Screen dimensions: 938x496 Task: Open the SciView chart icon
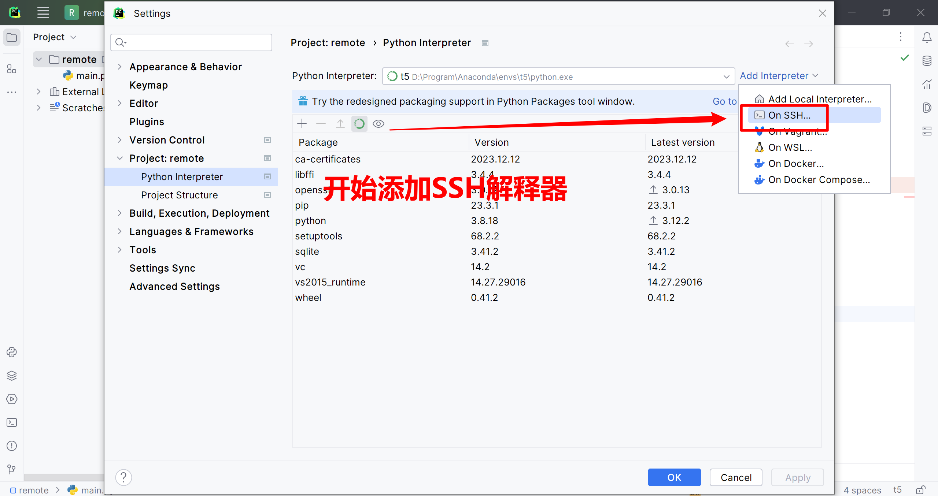927,84
